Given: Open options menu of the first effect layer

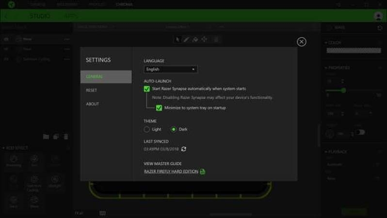Looking at the screenshot, I should click(x=66, y=39).
